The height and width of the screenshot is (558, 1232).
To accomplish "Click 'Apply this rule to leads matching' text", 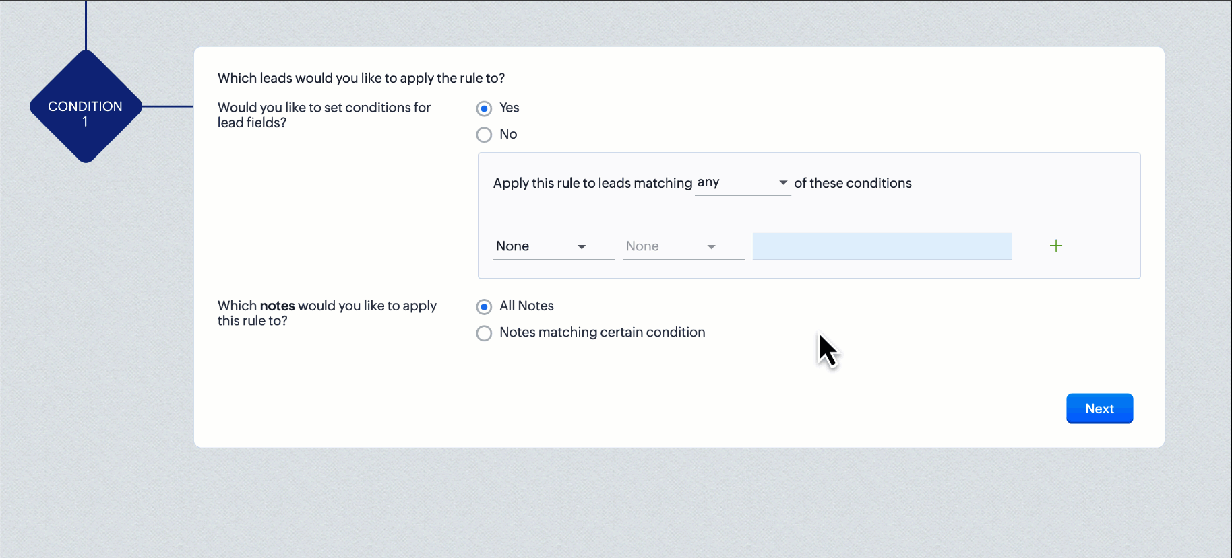I will 592,183.
